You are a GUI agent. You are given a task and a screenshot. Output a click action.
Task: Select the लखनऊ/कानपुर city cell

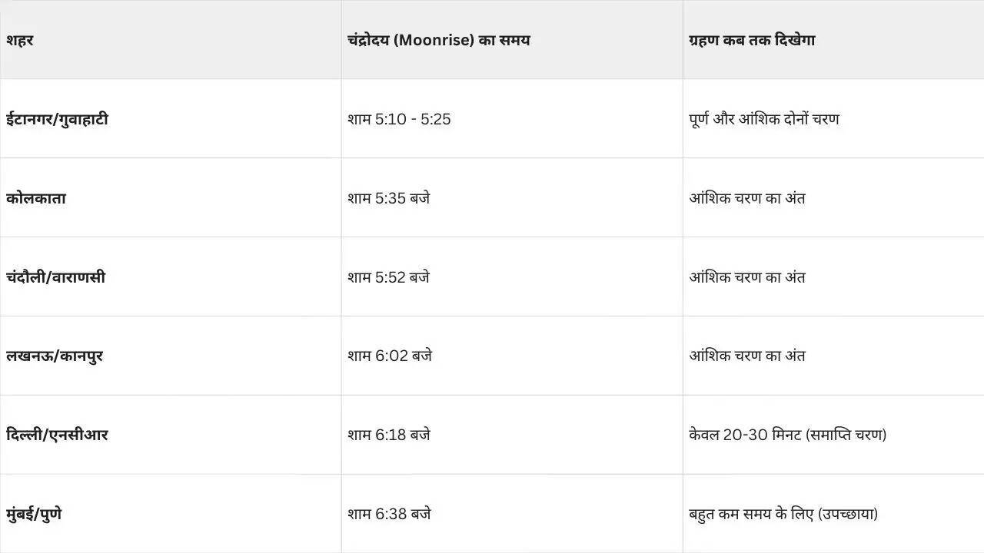[x=54, y=356]
